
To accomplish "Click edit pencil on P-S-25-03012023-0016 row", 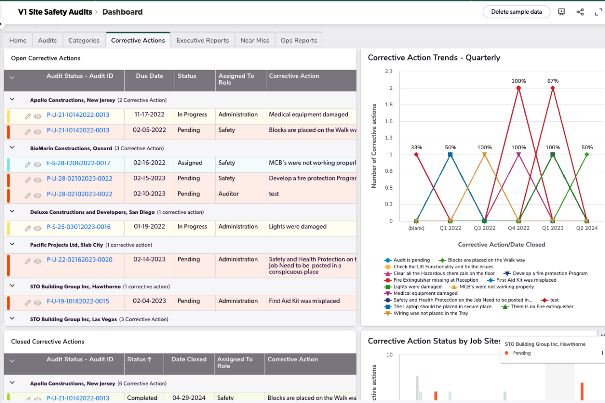I will click(27, 228).
